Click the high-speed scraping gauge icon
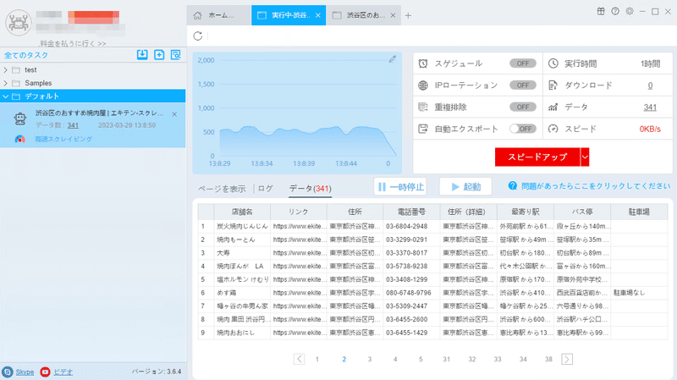The width and height of the screenshot is (677, 380). click(19, 139)
